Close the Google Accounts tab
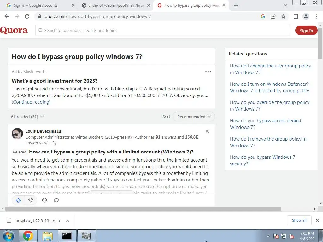This screenshot has height=242, width=323. [x=73, y=6]
